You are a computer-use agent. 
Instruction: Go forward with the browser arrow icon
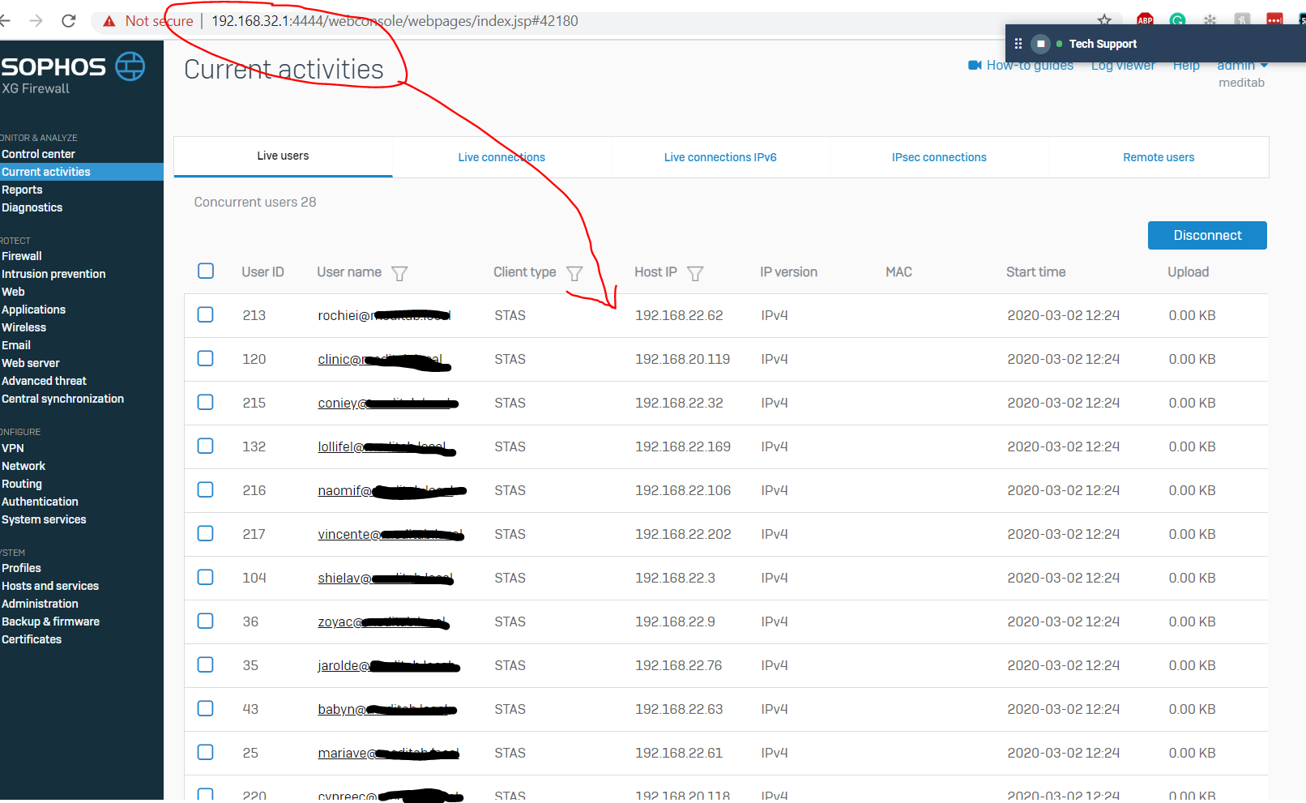[36, 21]
